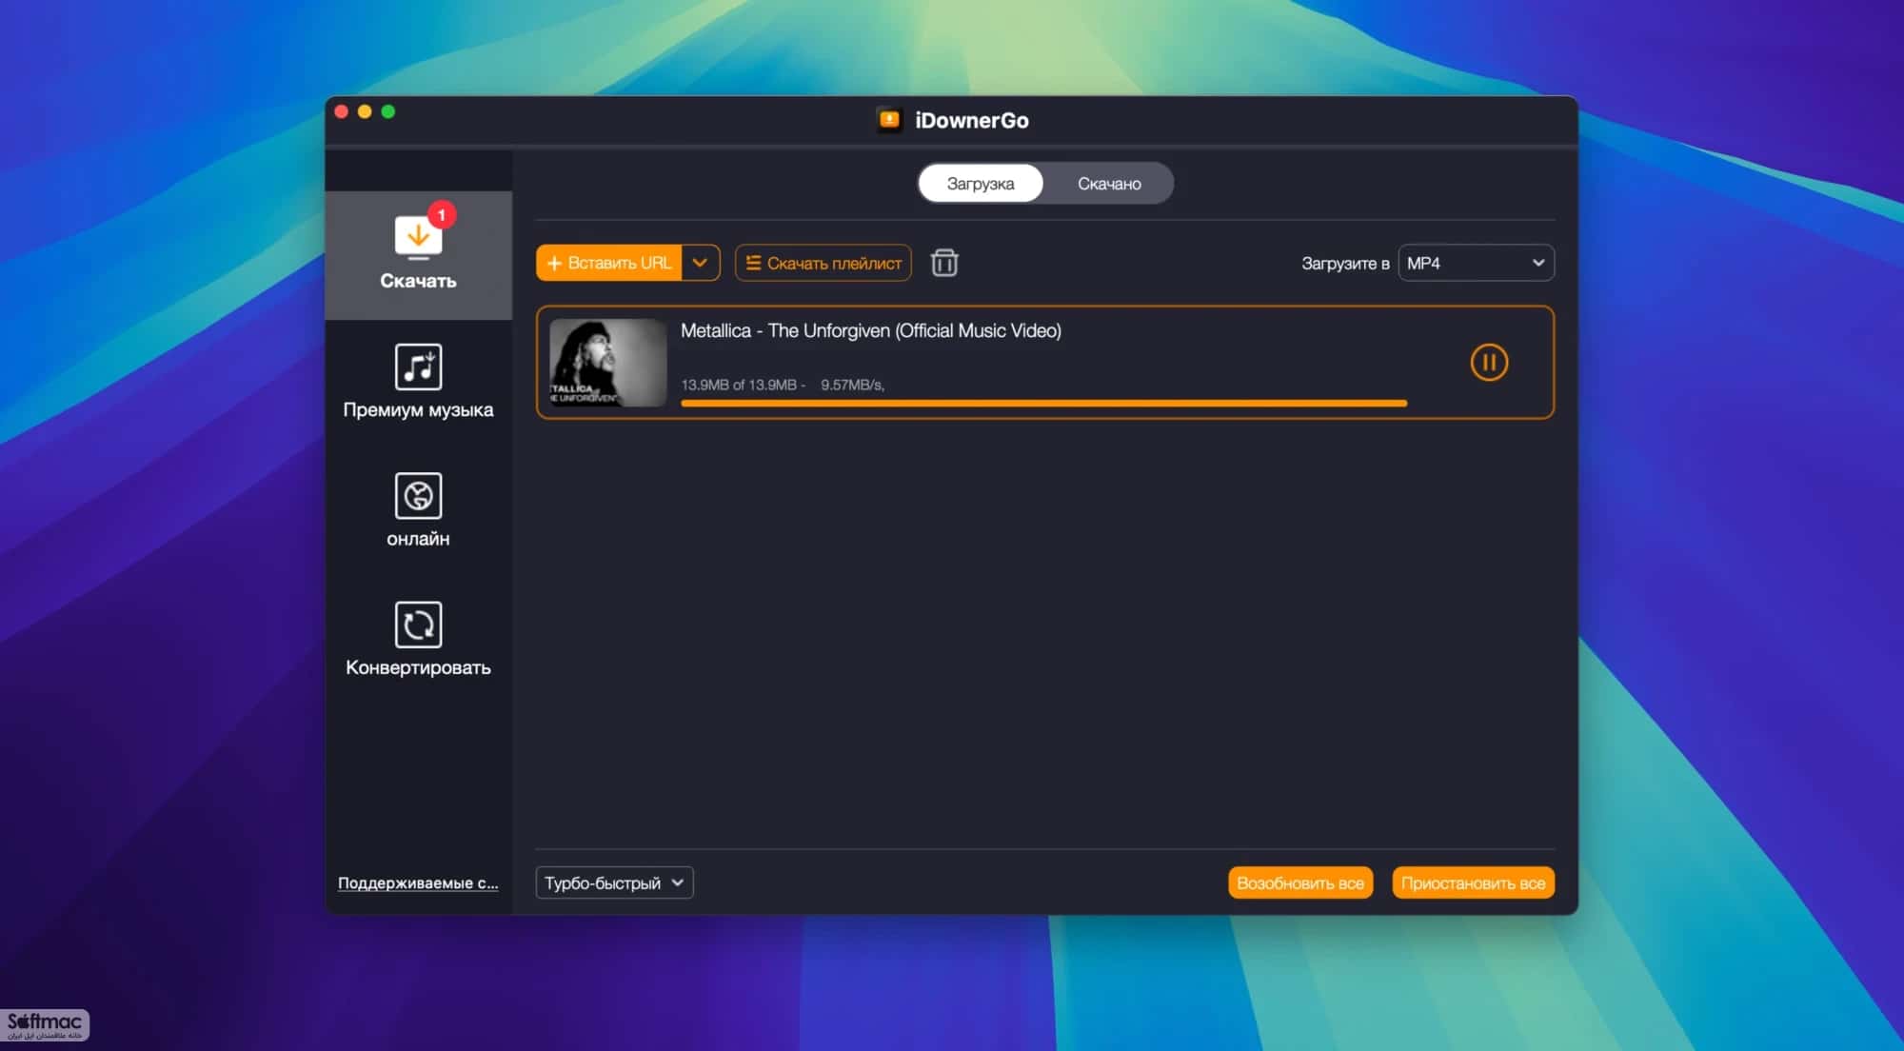Open the Поддерживаемые с... link
The height and width of the screenshot is (1051, 1904).
(418, 882)
